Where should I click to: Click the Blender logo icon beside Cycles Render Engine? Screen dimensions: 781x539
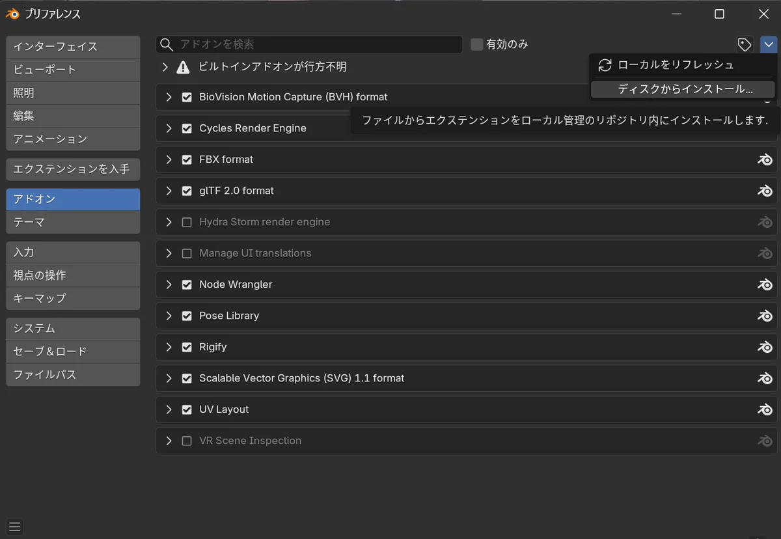765,128
